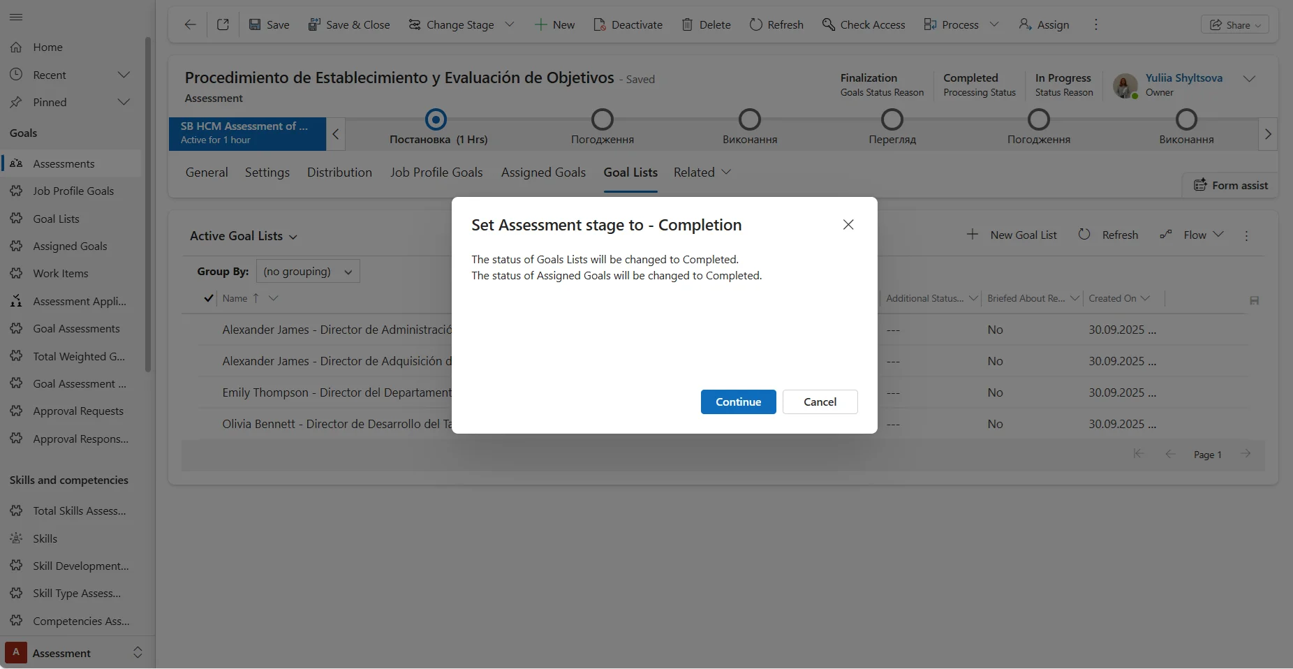Image resolution: width=1293 pixels, height=669 pixels.
Task: Click Cancel in the Completion dialog
Action: [x=820, y=402]
